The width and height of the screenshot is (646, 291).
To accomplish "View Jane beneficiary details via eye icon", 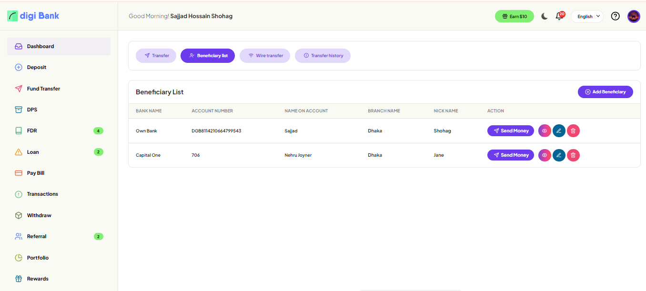I will click(x=545, y=155).
